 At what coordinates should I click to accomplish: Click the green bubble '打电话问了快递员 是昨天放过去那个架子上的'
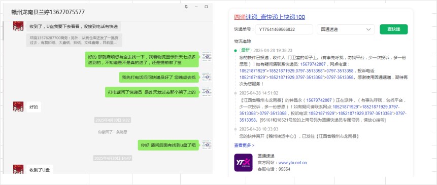click(x=152, y=92)
